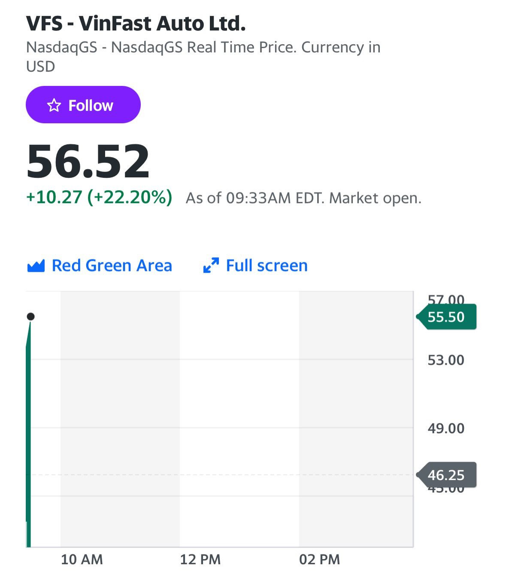Click the 02 PM time axis label

point(320,560)
